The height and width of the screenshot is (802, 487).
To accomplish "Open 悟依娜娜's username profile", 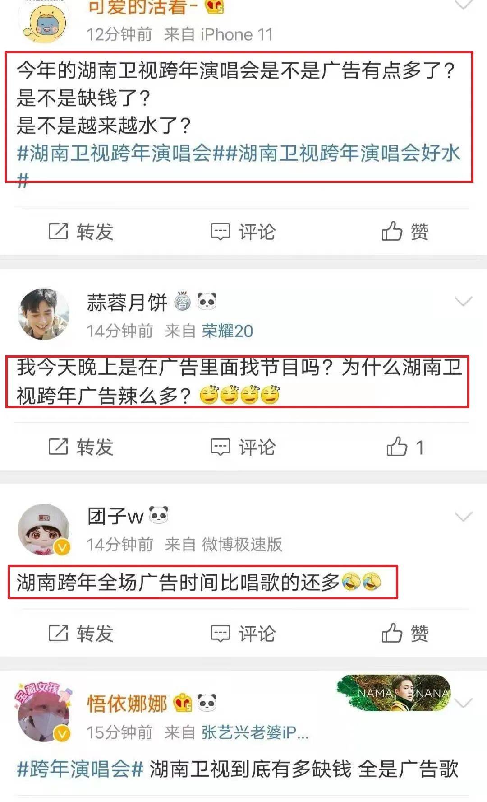I will 127,704.
